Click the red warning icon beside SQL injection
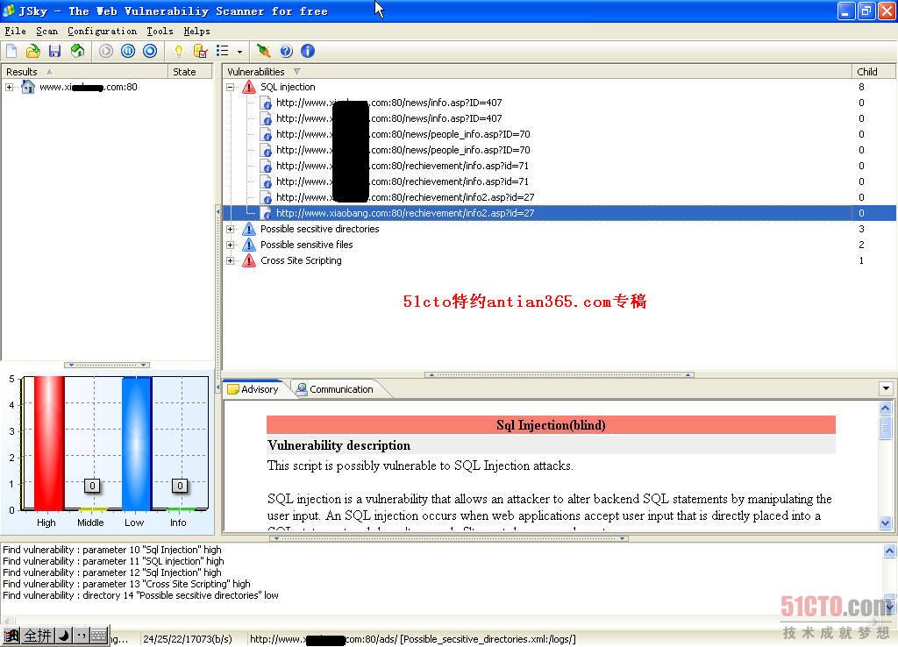The height and width of the screenshot is (647, 898). pos(248,87)
